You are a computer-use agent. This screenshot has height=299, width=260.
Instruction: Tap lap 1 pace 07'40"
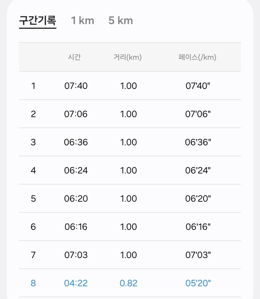198,86
